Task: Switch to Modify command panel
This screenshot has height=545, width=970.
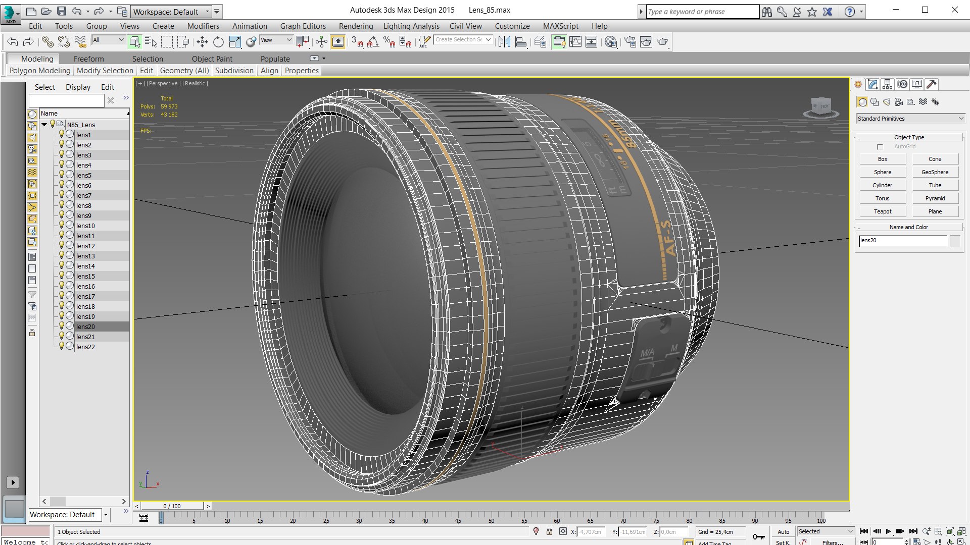Action: pos(872,84)
